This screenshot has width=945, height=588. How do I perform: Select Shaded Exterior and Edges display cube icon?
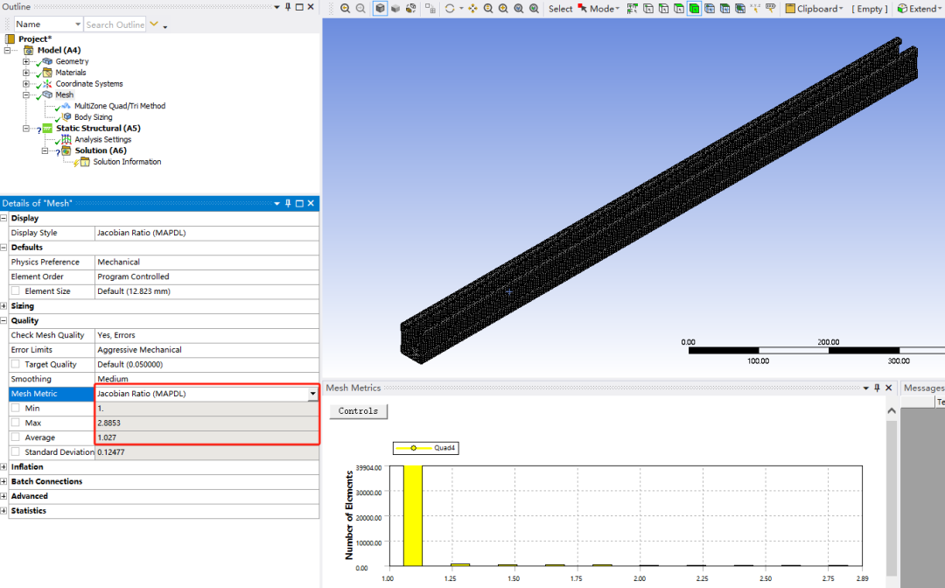380,9
